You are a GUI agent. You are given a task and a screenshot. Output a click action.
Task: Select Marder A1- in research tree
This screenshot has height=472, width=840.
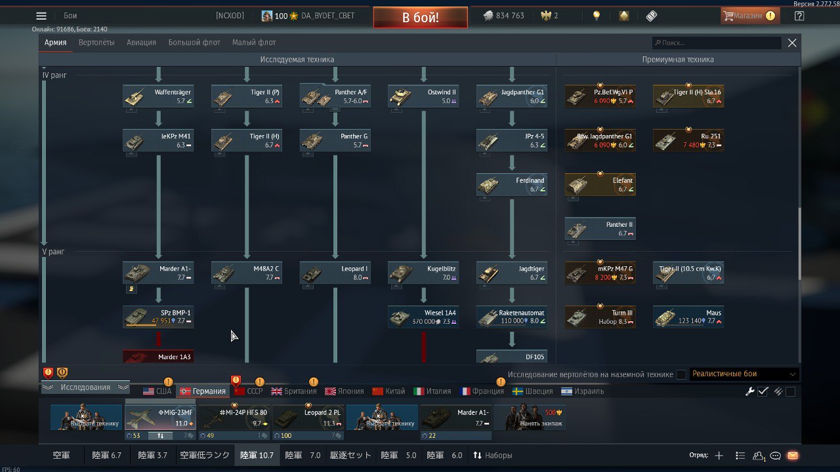tap(158, 273)
